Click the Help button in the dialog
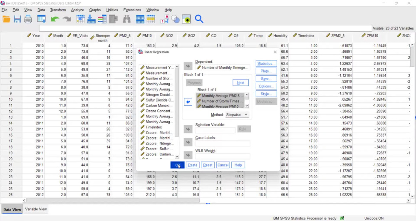Image resolution: width=416 pixels, height=221 pixels. pos(238,165)
